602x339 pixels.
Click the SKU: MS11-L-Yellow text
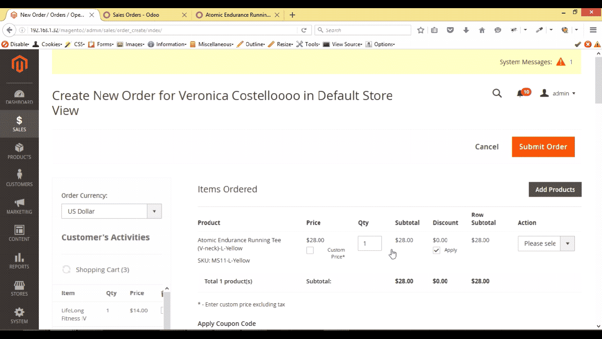pos(224,260)
